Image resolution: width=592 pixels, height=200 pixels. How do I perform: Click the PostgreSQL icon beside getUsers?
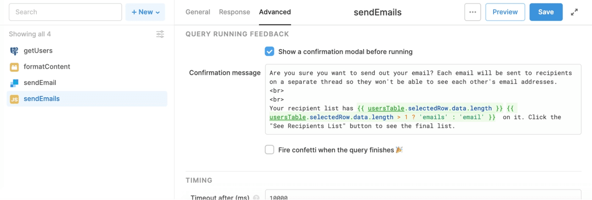click(x=14, y=51)
